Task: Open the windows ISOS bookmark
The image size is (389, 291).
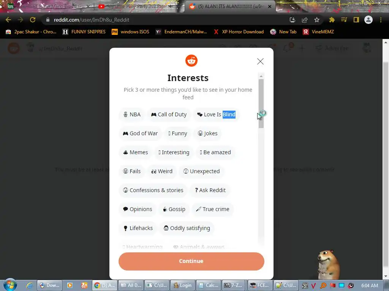Action: pos(131,32)
